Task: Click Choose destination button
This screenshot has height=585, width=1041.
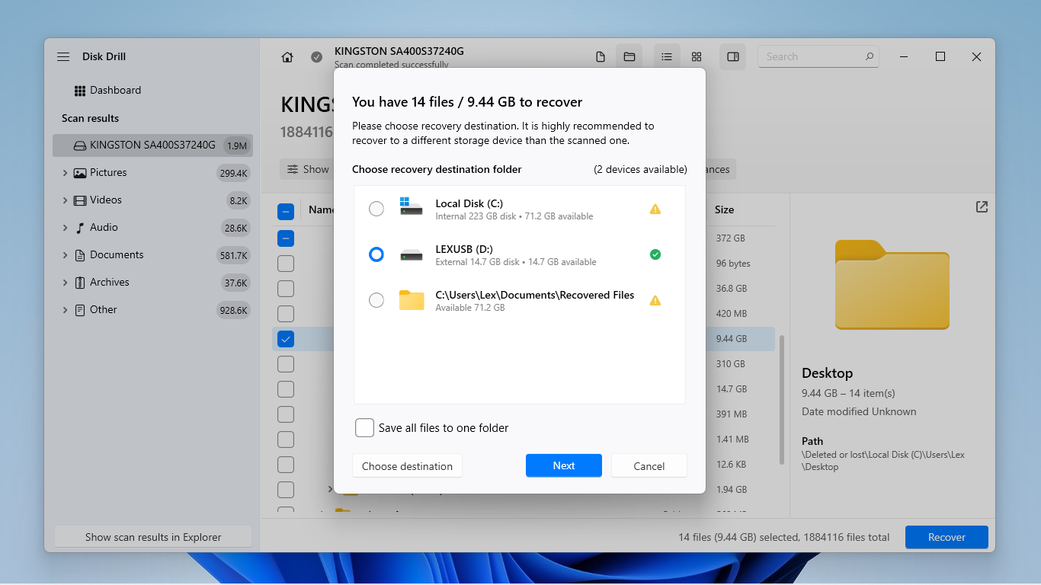Action: click(407, 465)
